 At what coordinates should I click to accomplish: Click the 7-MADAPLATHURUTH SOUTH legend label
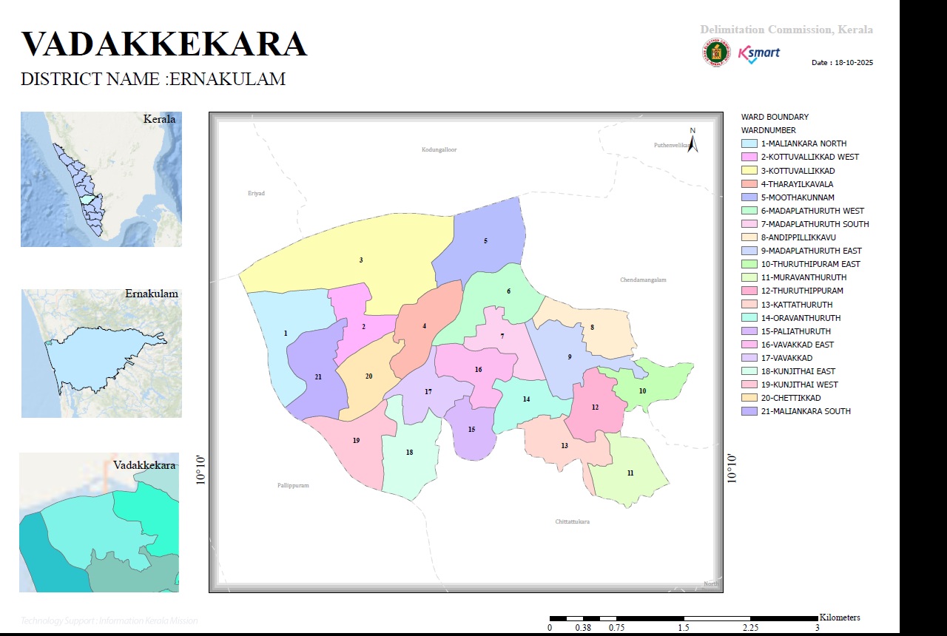tap(815, 224)
